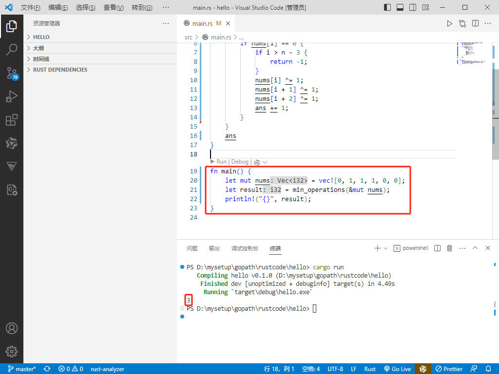Open Explorer panel More Actions ellipsis

point(166,23)
